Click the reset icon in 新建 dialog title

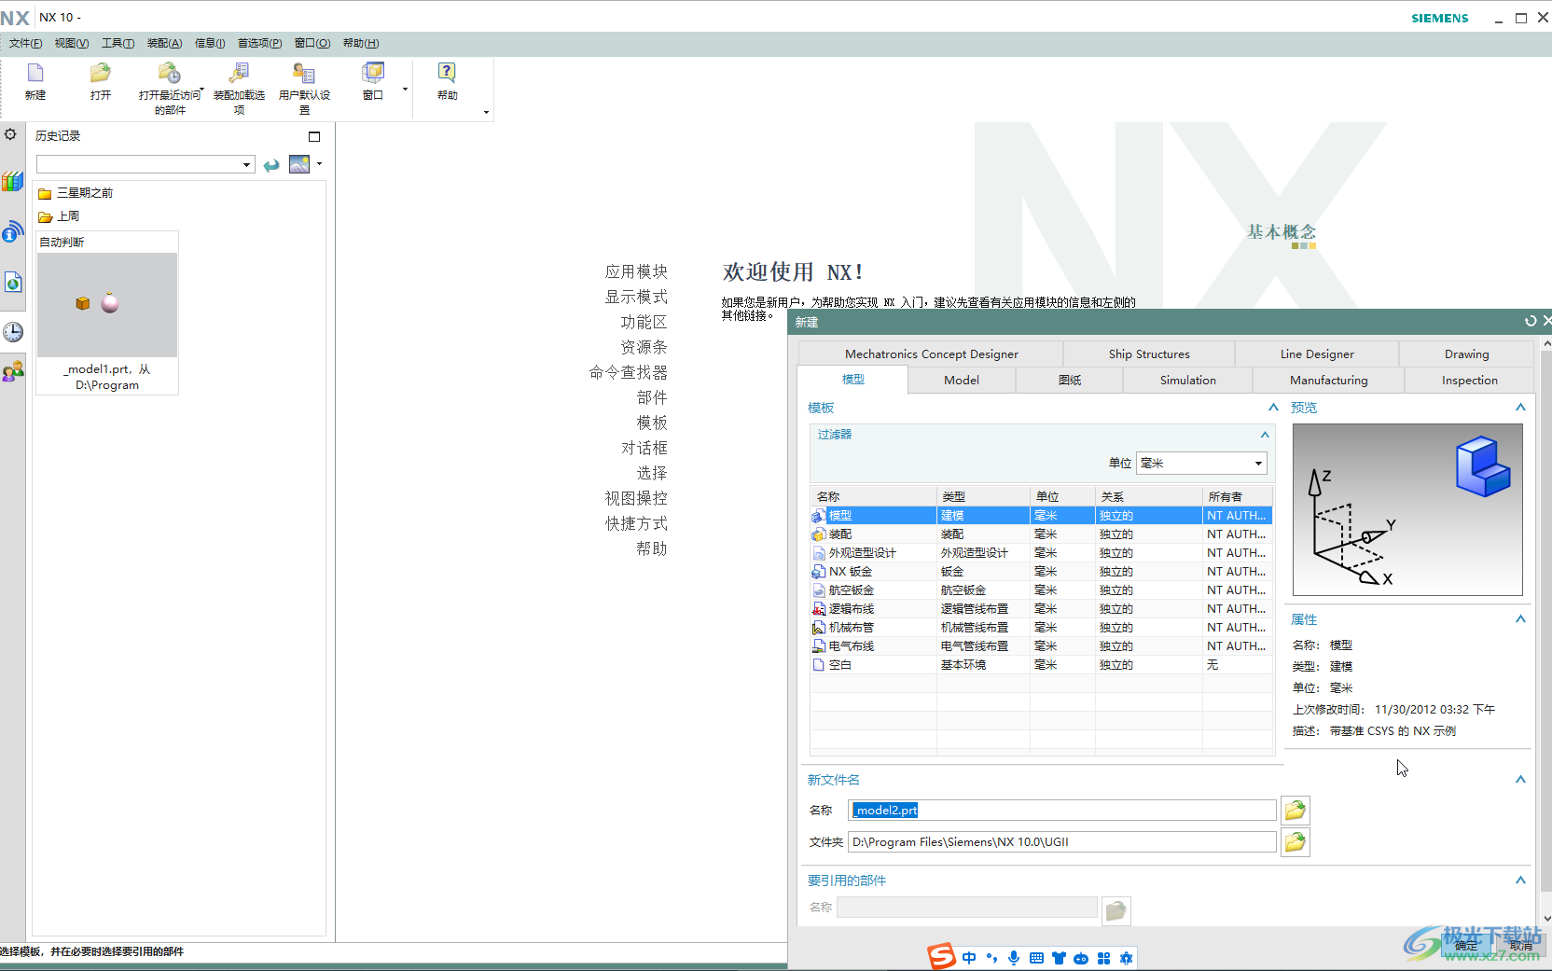pos(1531,321)
